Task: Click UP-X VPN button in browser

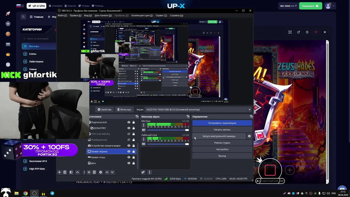Action: (x=36, y=6)
